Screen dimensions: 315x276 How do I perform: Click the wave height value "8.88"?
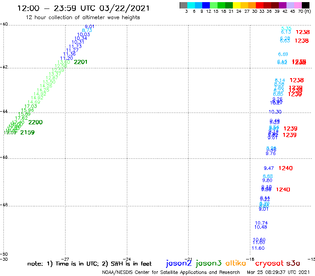pos(268,176)
